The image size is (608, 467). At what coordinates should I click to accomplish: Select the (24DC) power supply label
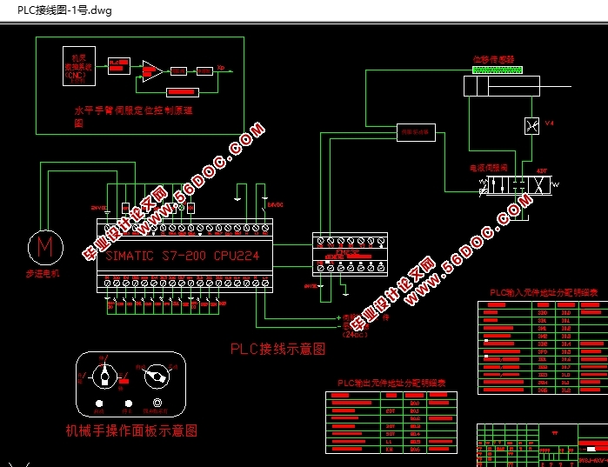pyautogui.click(x=354, y=335)
